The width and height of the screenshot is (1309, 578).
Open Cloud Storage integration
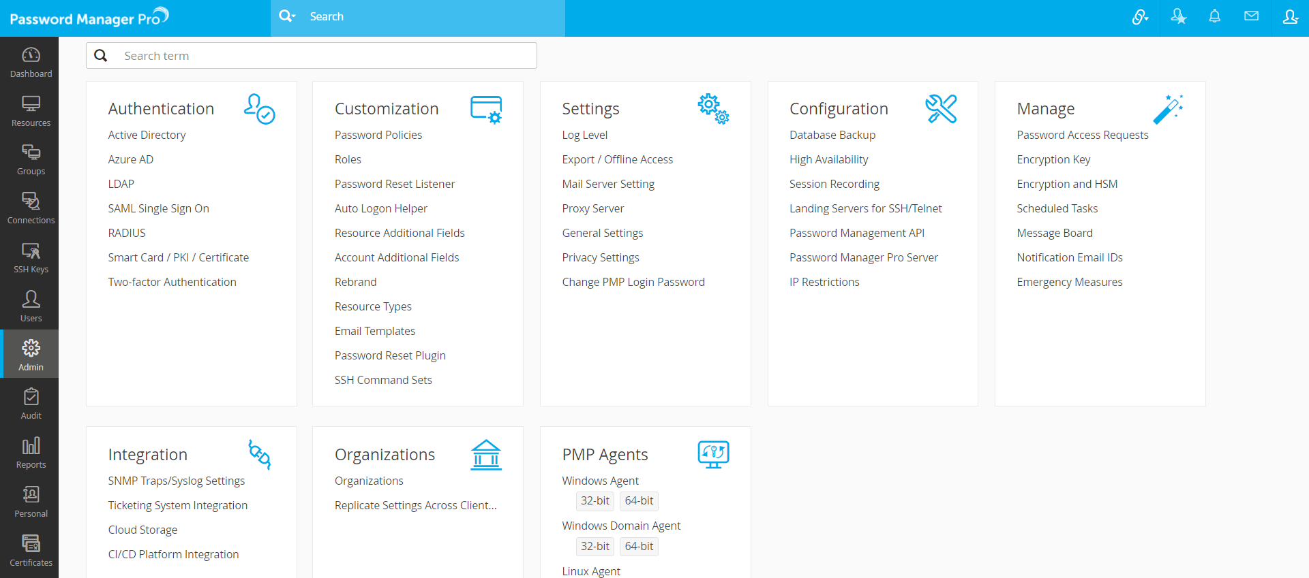(x=142, y=530)
